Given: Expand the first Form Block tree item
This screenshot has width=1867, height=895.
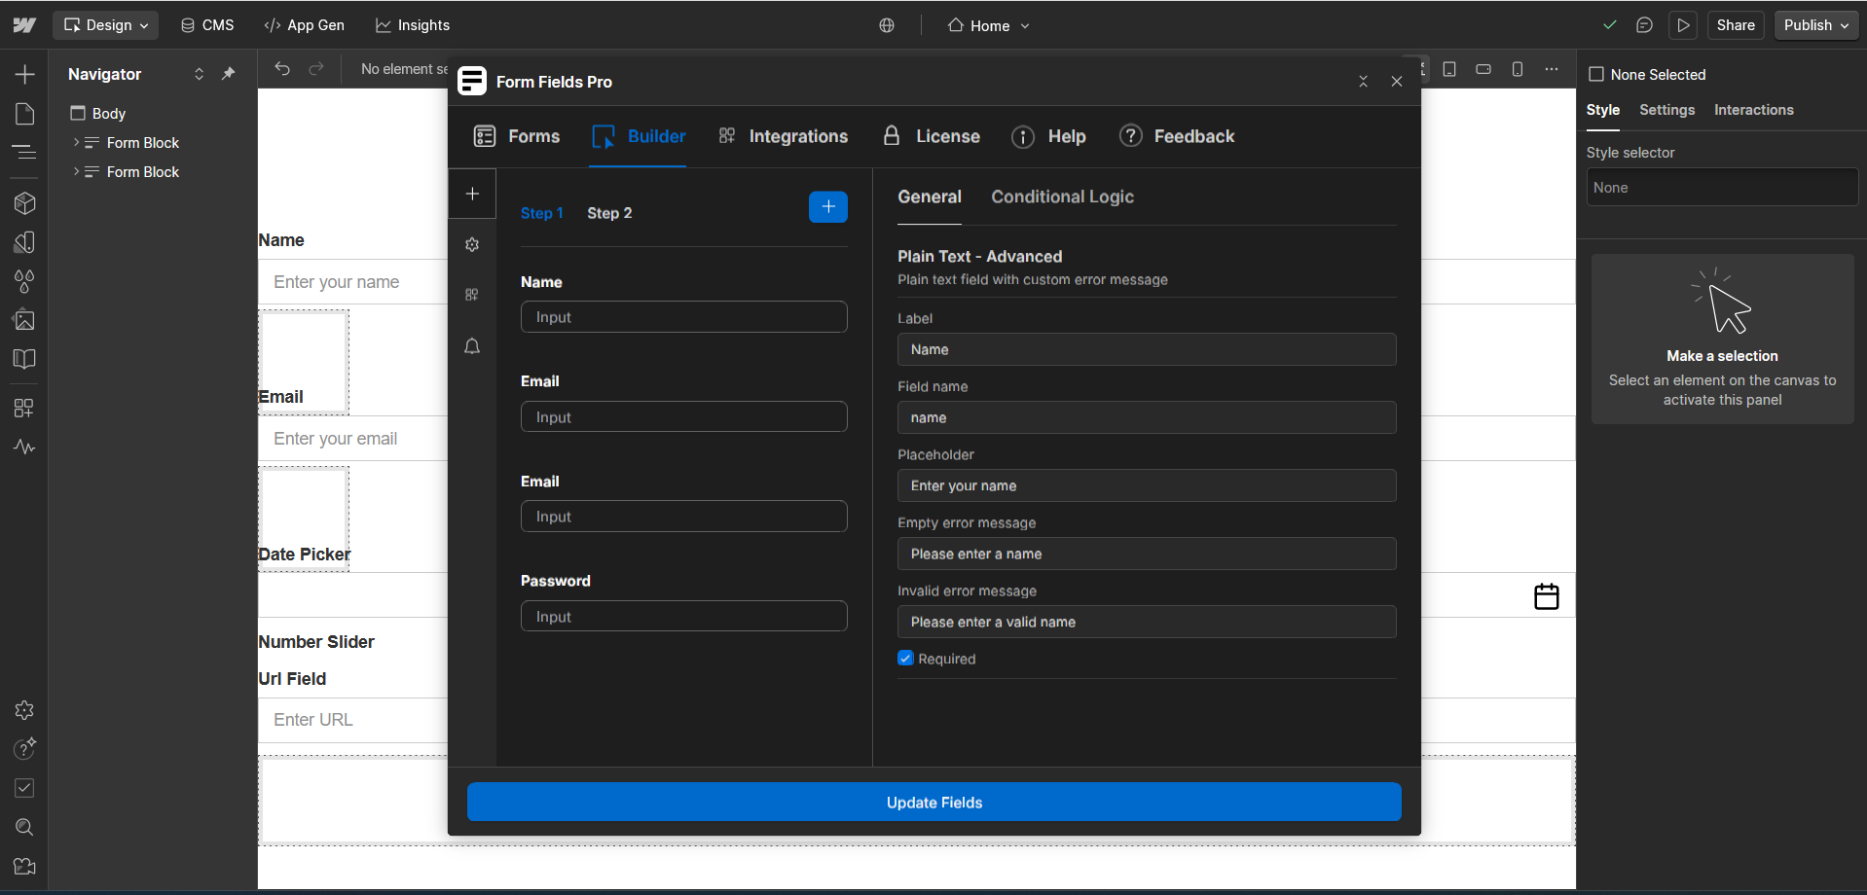Looking at the screenshot, I should tap(77, 143).
